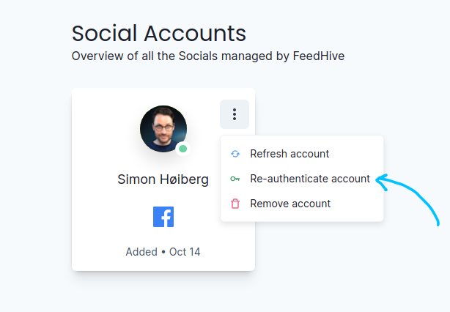Click the "Added • Oct 14" label

163,252
